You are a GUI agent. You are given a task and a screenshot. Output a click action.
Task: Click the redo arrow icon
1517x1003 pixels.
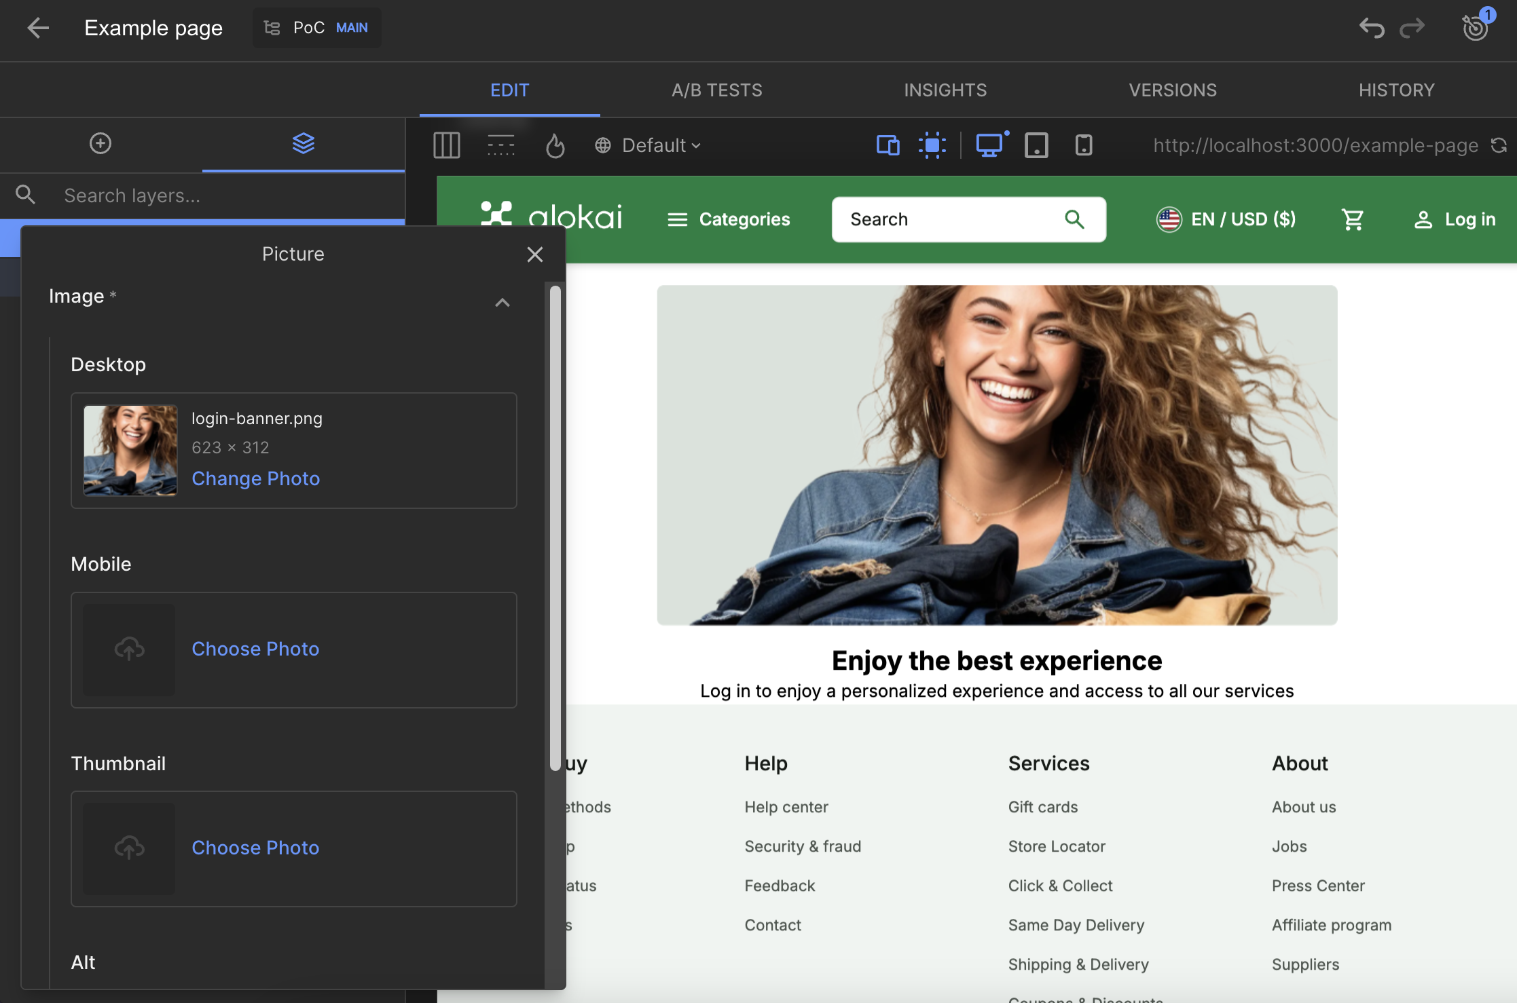pos(1412,28)
